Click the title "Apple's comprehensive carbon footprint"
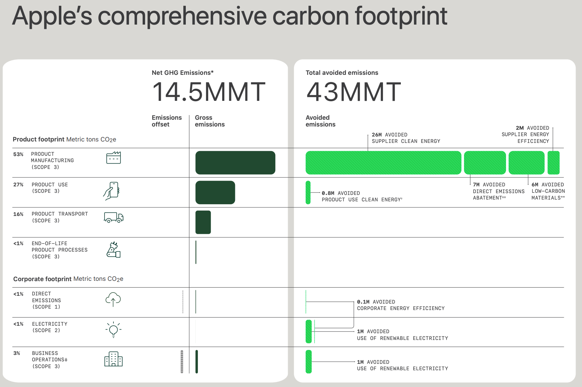Image resolution: width=582 pixels, height=387 pixels. tap(230, 16)
